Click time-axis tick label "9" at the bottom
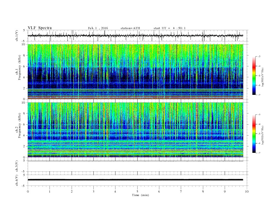Screen dimensions: 278x215 [x=225, y=191]
